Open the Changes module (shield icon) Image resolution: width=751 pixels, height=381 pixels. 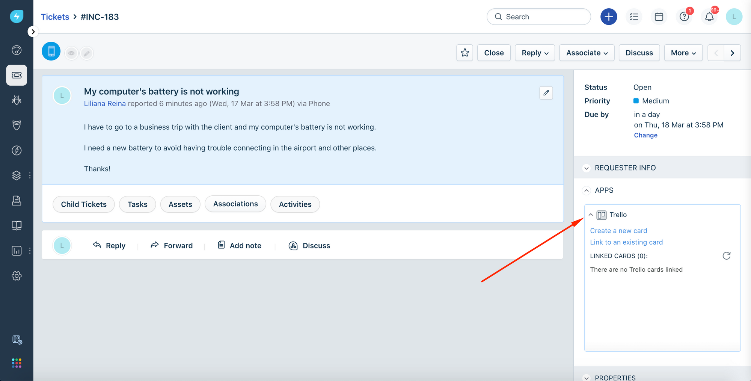pyautogui.click(x=17, y=125)
